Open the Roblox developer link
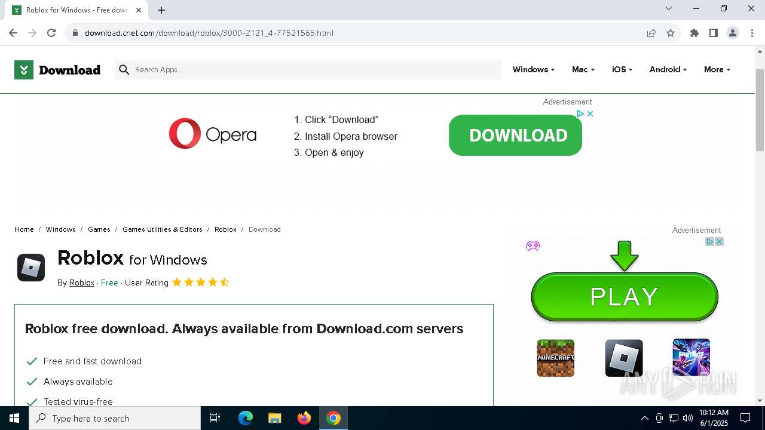765x430 pixels. 82,282
